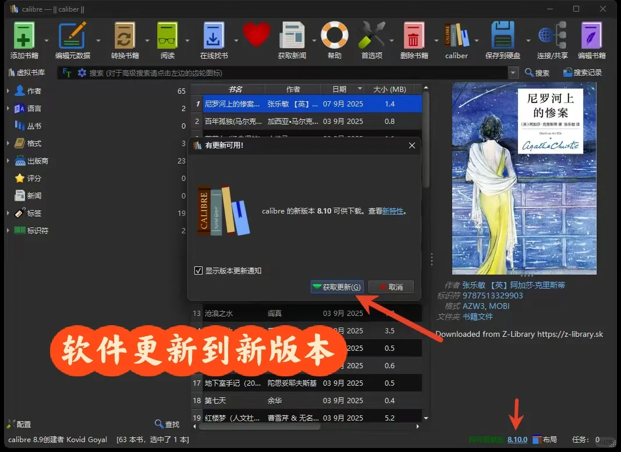
Task: Click the 虚拟书库 (Virtual library) button
Action: [x=27, y=73]
